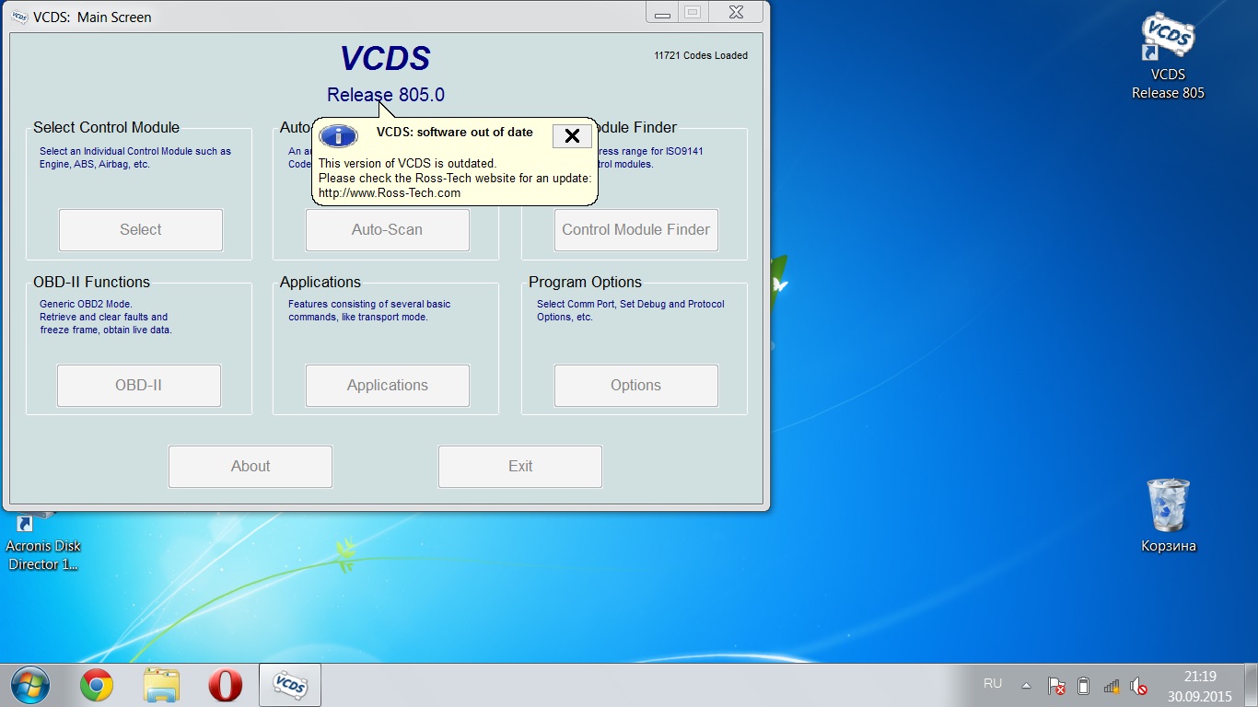Click the large VCDS logo title
The width and height of the screenshot is (1258, 707).
click(x=385, y=59)
